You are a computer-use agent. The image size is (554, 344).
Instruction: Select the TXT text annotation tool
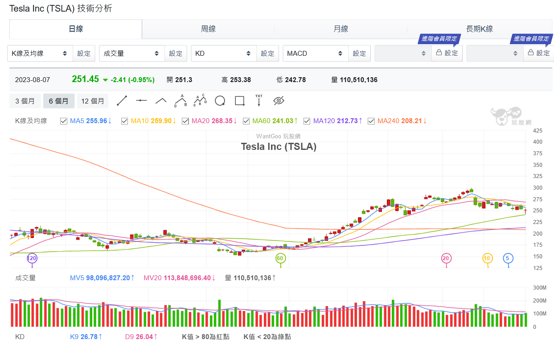coord(259,100)
